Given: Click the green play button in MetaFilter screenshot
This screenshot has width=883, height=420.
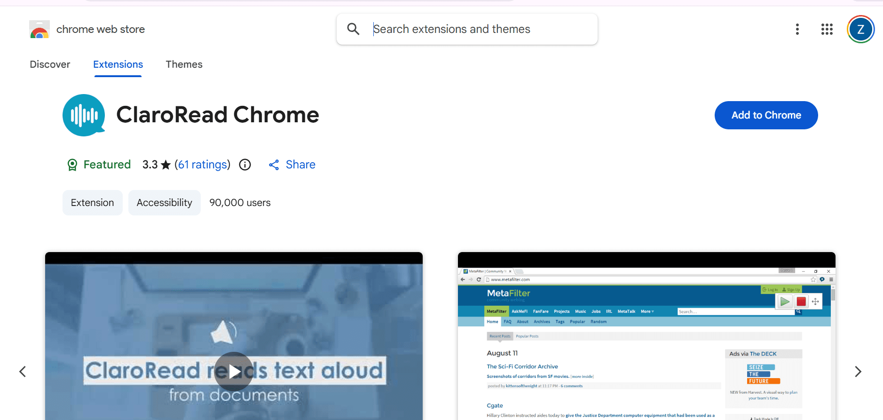Looking at the screenshot, I should [x=785, y=301].
